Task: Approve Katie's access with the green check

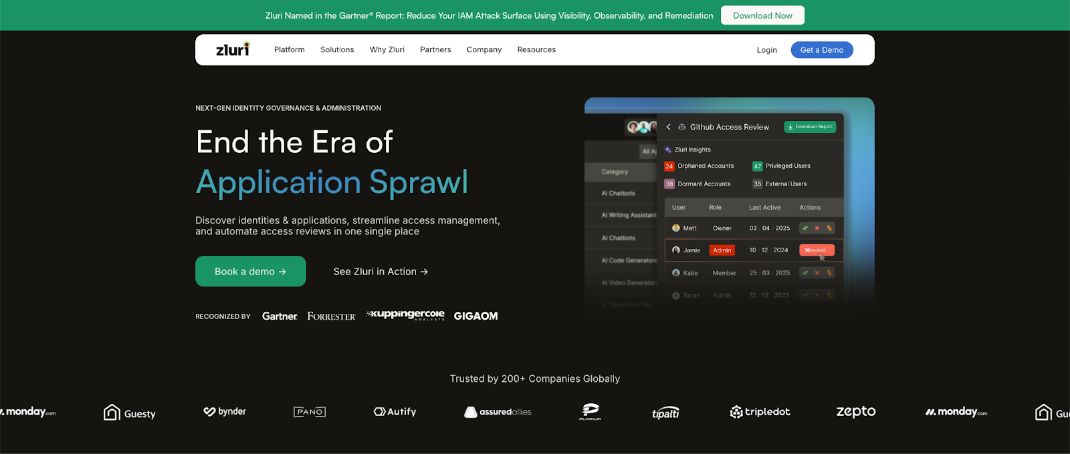Action: pyautogui.click(x=805, y=273)
